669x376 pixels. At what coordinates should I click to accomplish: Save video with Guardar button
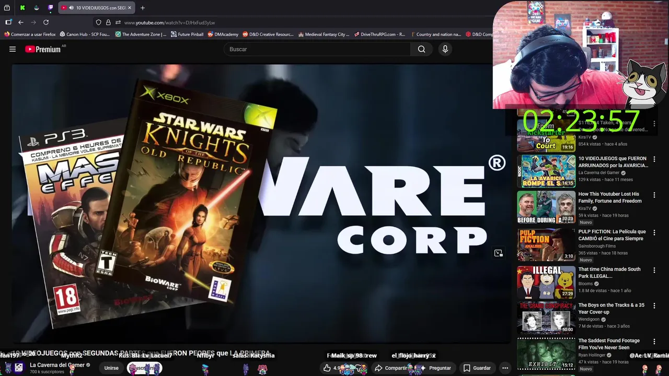pyautogui.click(x=477, y=368)
